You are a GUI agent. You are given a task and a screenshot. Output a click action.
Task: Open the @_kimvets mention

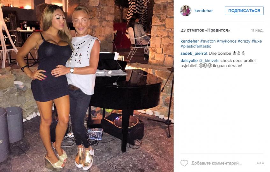click(209, 61)
